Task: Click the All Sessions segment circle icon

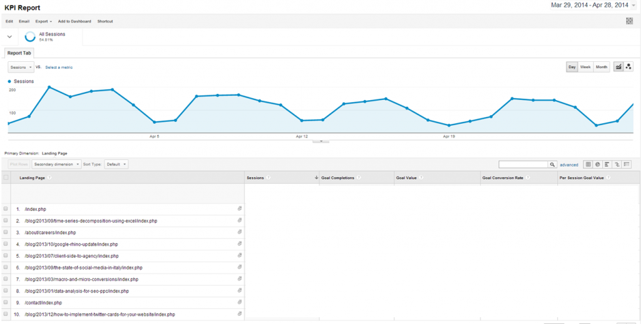Action: [30, 37]
